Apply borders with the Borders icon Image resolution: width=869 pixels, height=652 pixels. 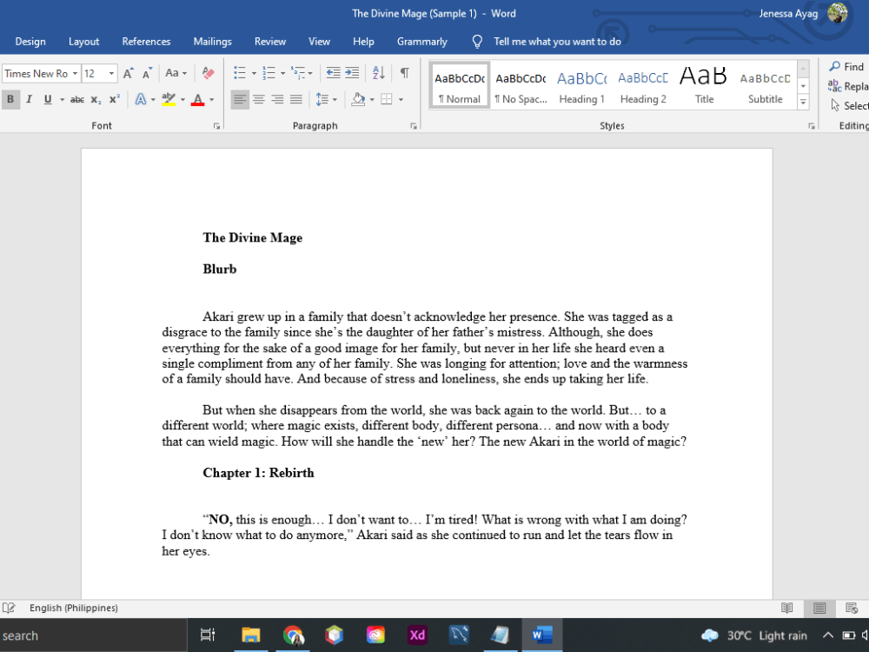click(x=387, y=100)
